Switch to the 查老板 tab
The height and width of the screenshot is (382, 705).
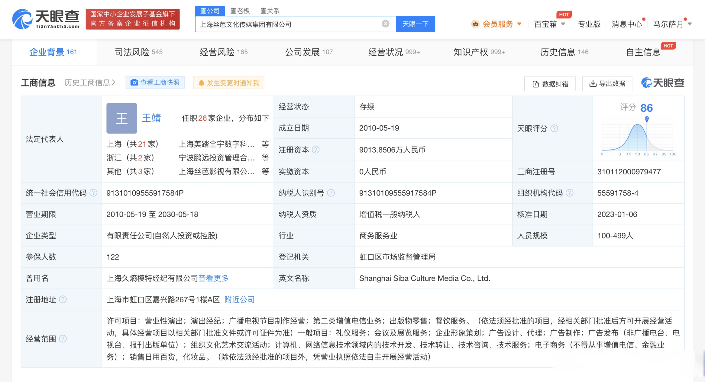tap(240, 10)
